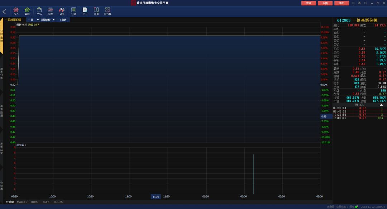387x209 pixels.
Task: Switch to 分时量 indicator tab
Action: pos(10,202)
